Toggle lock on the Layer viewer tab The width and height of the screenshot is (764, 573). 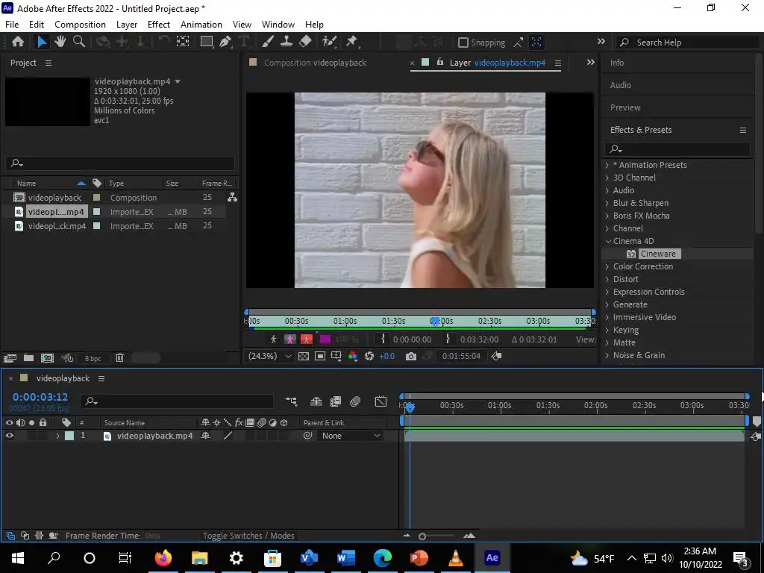(440, 62)
